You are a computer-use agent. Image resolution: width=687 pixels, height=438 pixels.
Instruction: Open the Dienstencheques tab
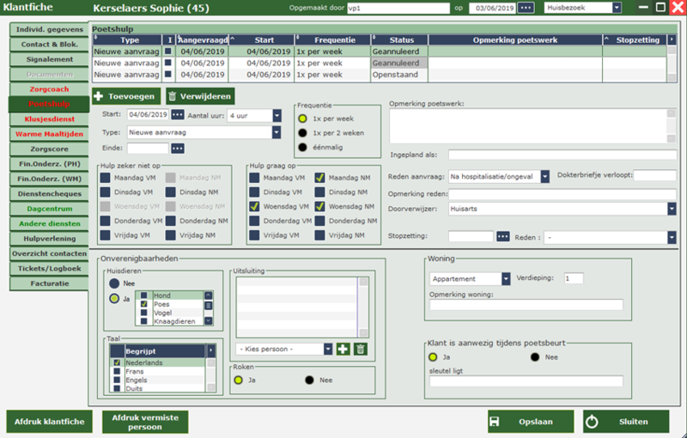[x=49, y=193]
